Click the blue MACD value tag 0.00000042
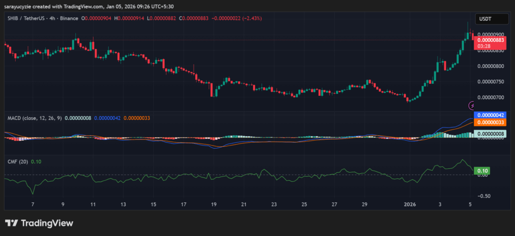Viewport: 515px width, 236px height. [x=491, y=115]
